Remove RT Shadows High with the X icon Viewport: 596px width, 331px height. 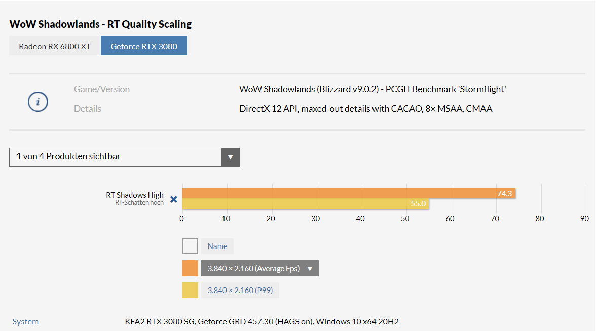(174, 199)
